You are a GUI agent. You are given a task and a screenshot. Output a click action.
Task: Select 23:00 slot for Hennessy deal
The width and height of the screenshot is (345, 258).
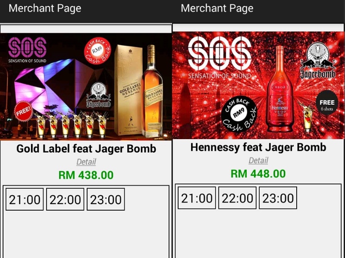pos(278,198)
